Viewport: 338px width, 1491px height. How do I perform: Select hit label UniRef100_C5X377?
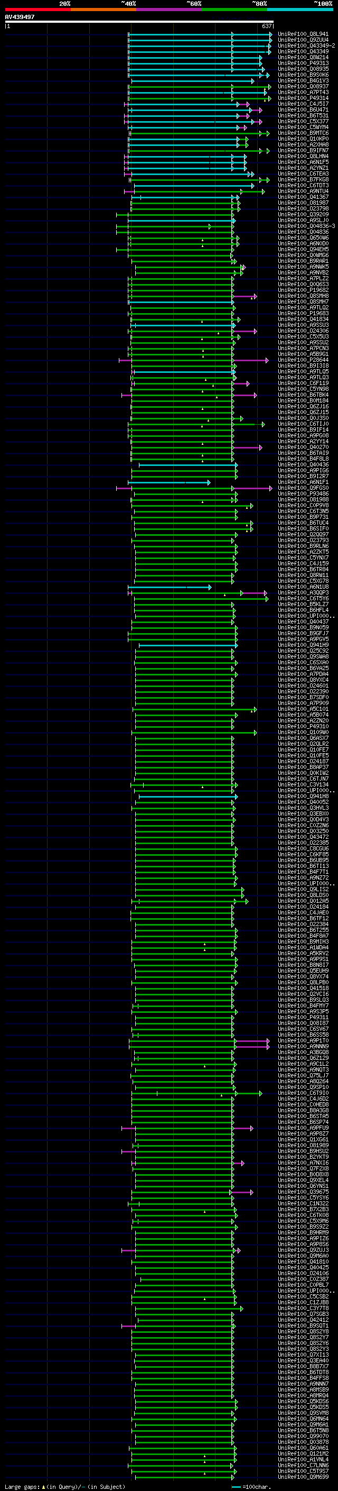(303, 122)
